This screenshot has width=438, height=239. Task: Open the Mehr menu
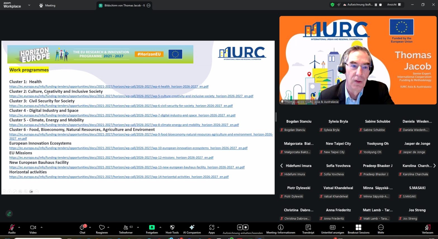381,229
